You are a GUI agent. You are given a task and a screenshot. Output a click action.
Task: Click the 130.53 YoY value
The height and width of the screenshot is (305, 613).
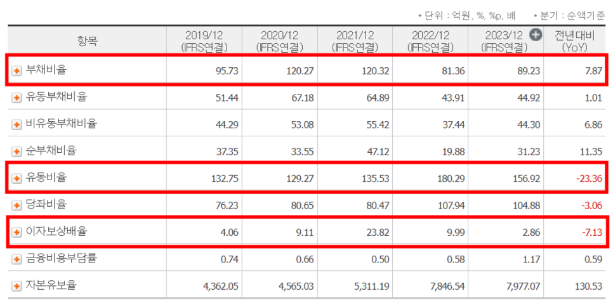pos(588,287)
